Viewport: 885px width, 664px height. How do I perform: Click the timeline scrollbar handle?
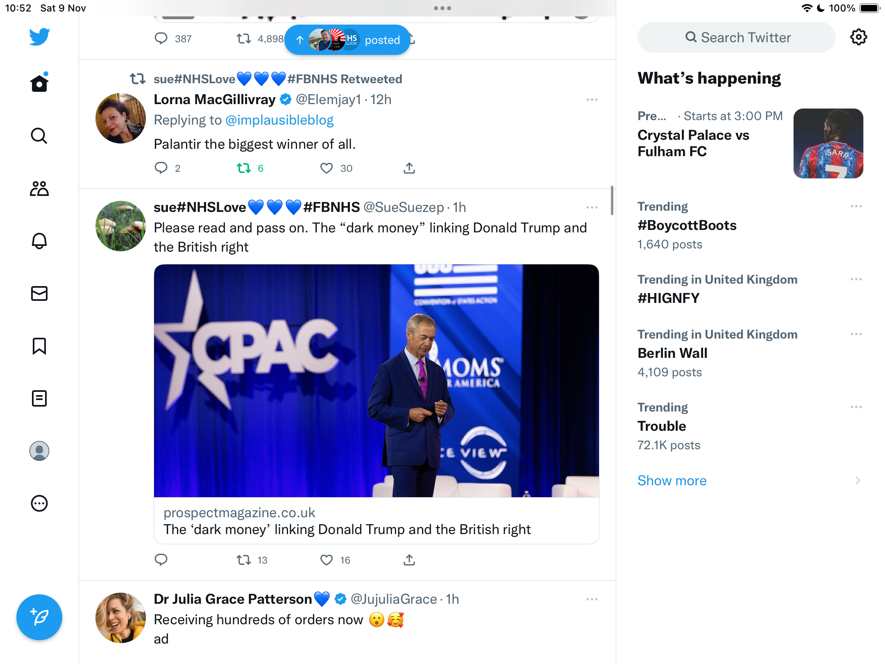click(612, 200)
